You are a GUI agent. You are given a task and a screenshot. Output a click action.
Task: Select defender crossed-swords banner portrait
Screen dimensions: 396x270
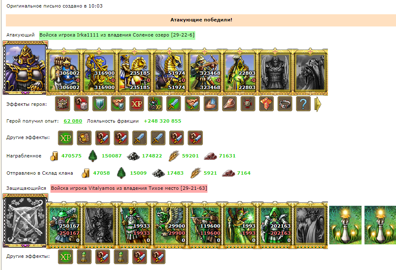(25, 221)
